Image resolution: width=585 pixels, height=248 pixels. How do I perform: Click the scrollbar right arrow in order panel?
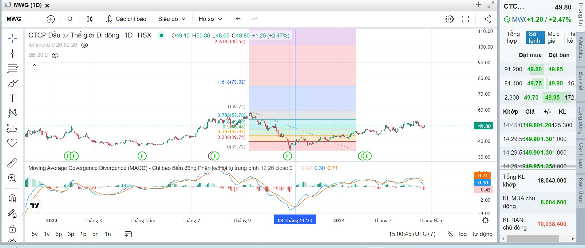click(x=572, y=239)
